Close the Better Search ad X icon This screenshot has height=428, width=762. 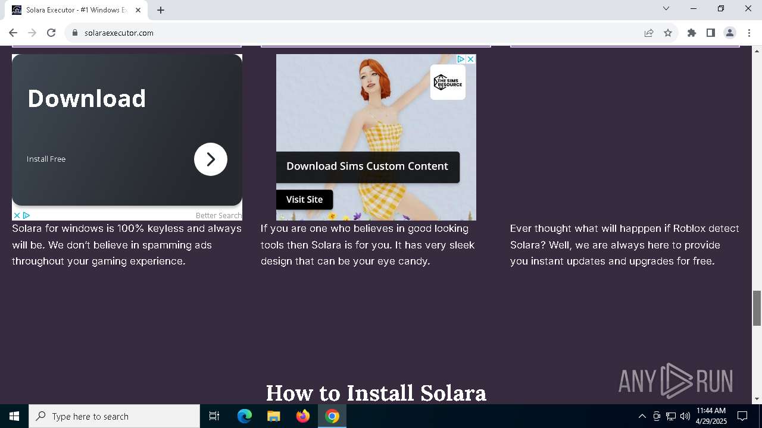(x=17, y=215)
